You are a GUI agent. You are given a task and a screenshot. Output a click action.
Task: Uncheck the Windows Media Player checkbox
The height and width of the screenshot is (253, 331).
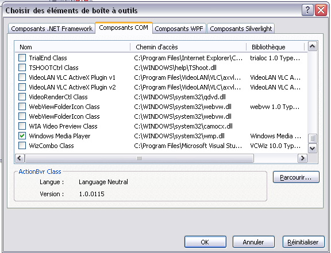pos(22,136)
